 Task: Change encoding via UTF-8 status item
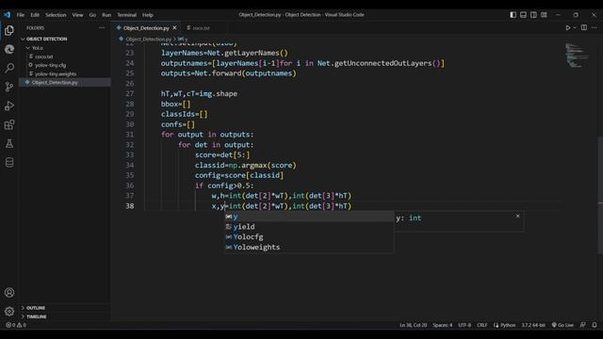coord(464,325)
